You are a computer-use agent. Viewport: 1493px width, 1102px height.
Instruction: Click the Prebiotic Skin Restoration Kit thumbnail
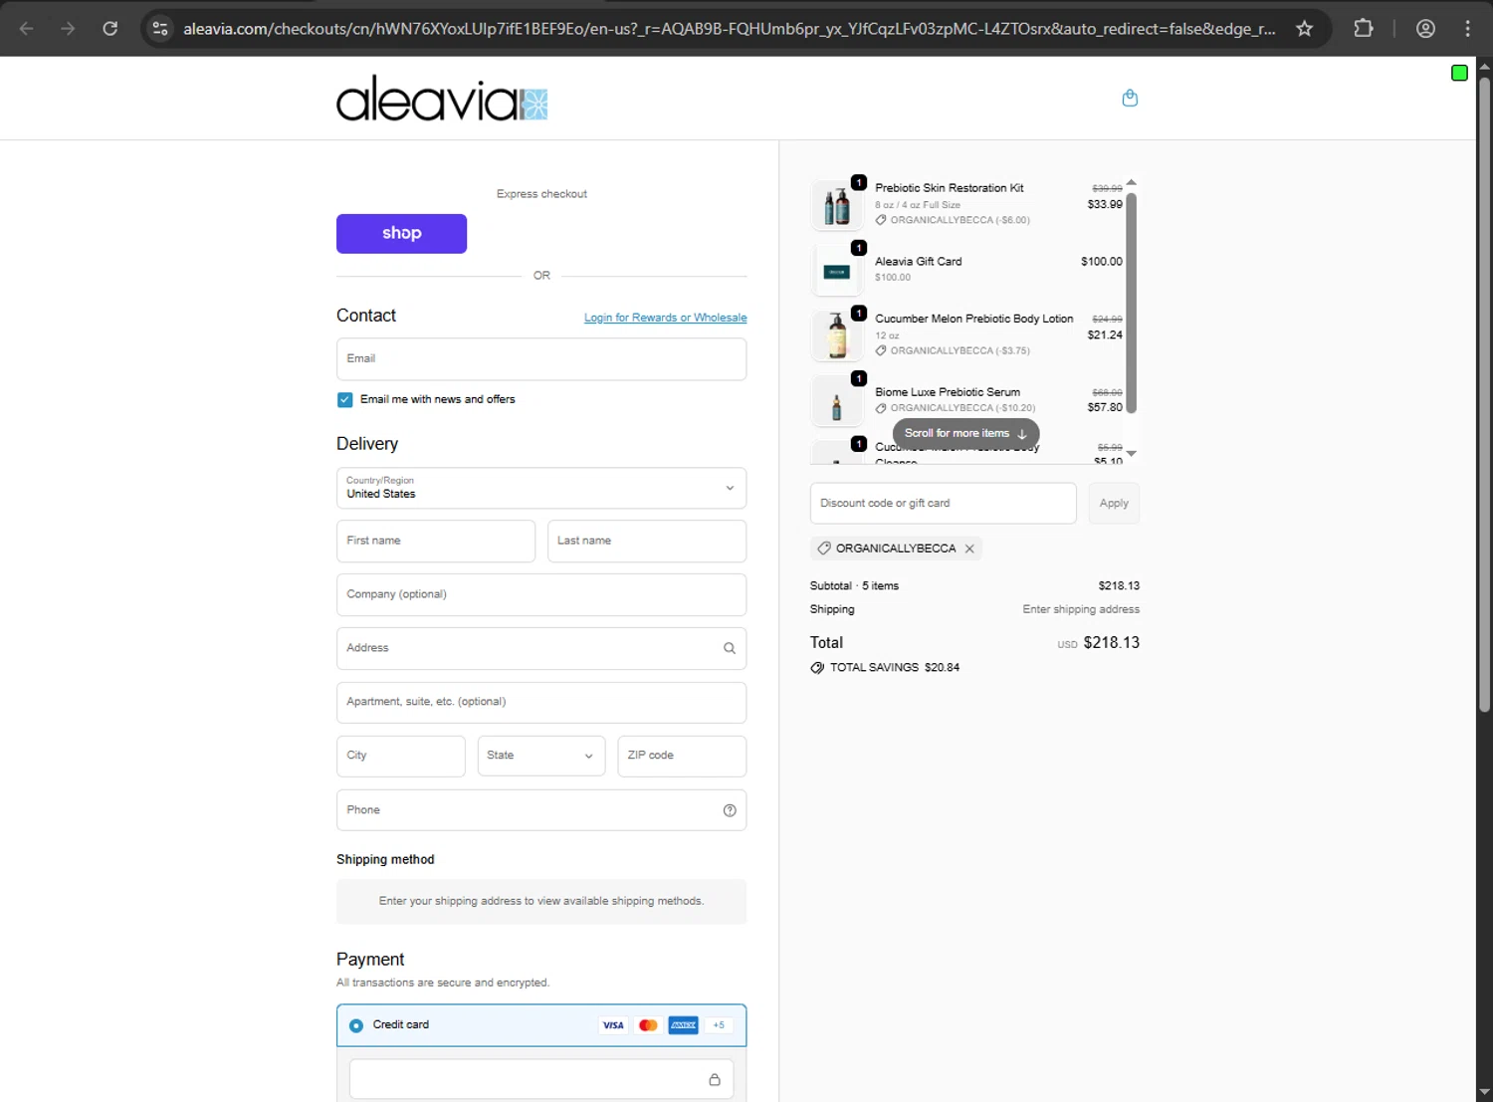[837, 205]
